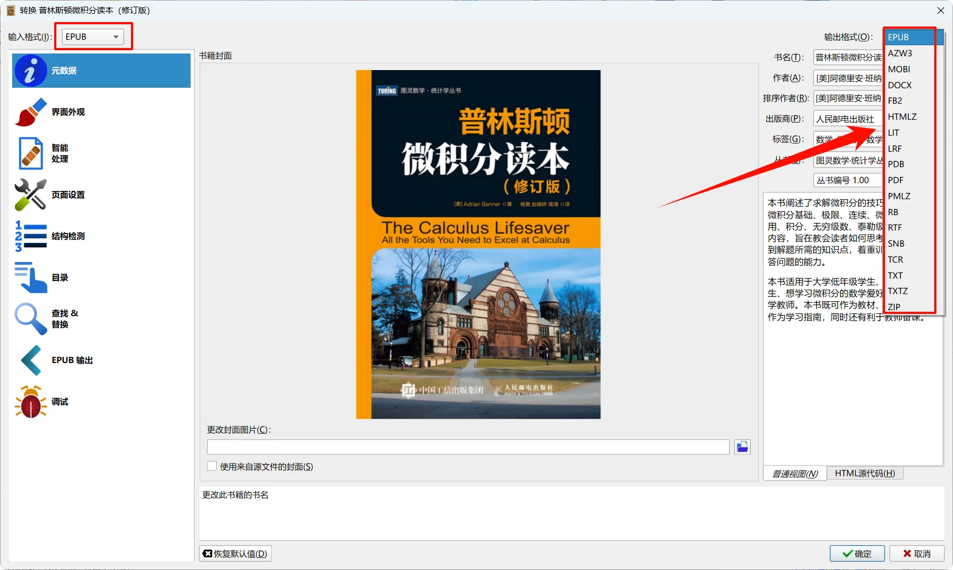The width and height of the screenshot is (953, 570).
Task: Close the conversion dialog window
Action: coord(941,10)
